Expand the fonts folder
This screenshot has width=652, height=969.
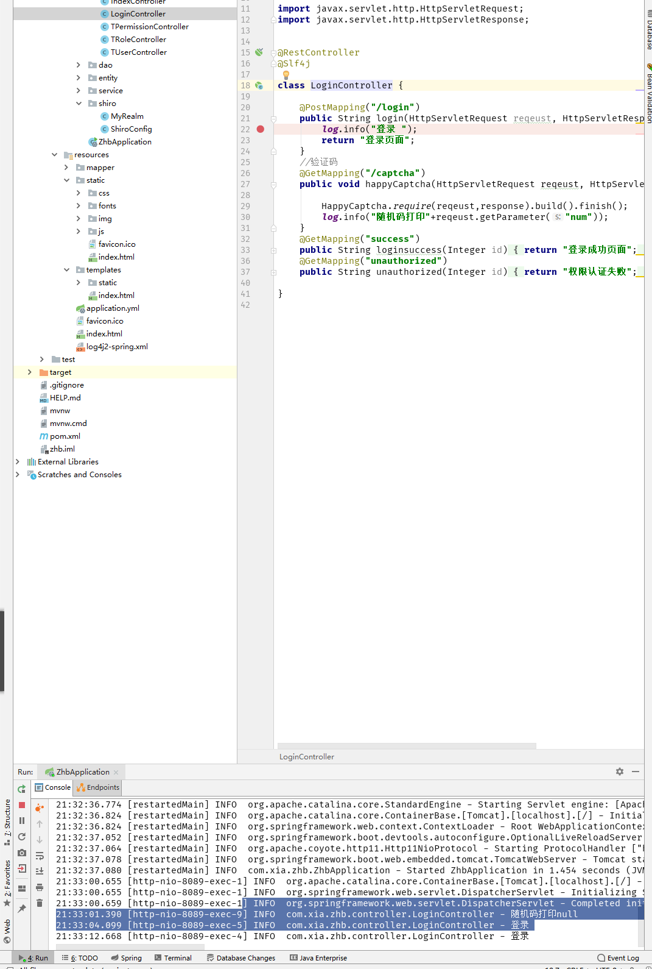pos(78,206)
